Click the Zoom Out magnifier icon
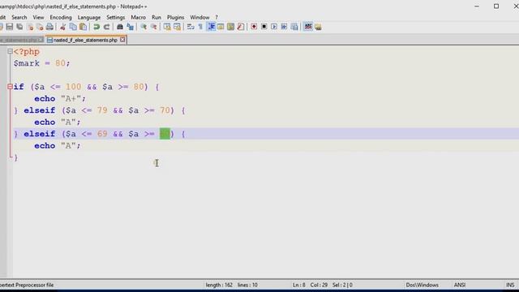 pos(154,27)
